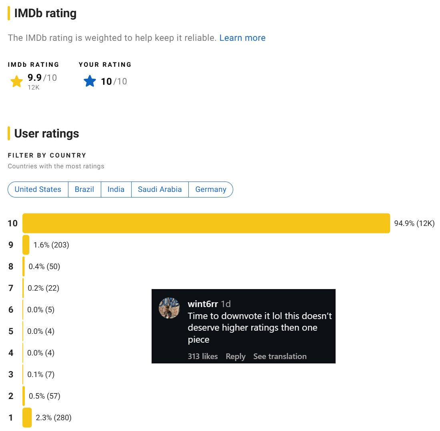Click the User ratings heading
440x431 pixels.
coord(46,134)
